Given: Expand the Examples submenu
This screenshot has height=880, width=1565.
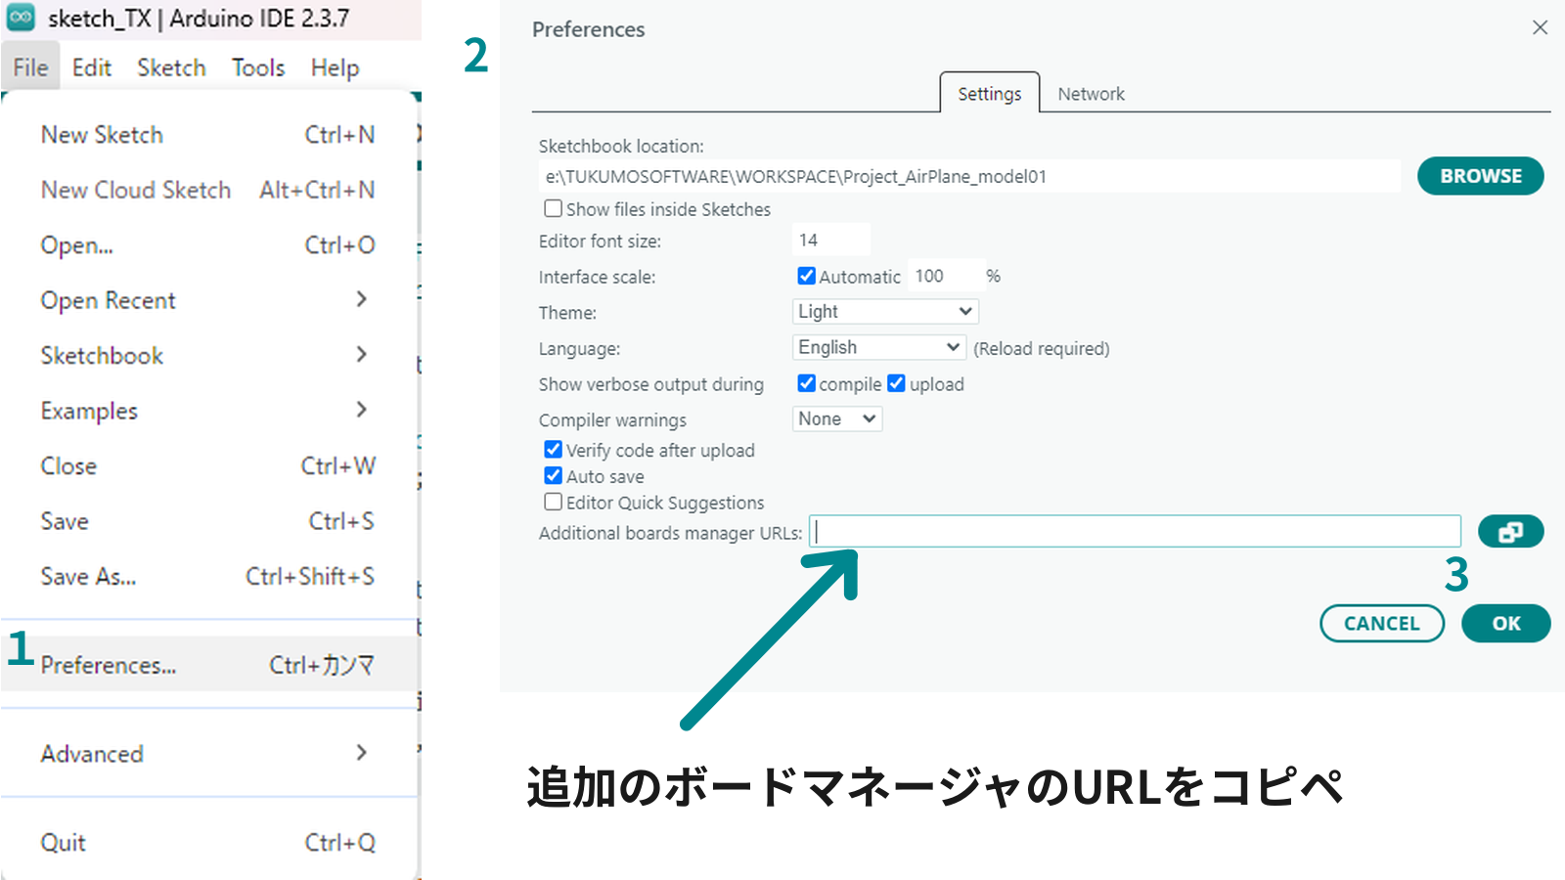Looking at the screenshot, I should point(88,410).
